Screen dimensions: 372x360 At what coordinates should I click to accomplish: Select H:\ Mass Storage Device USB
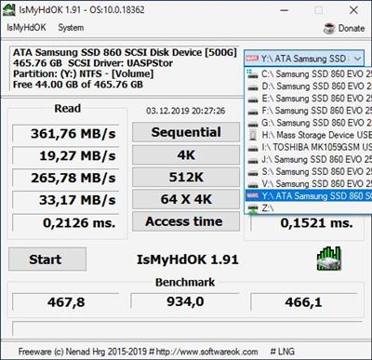309,135
